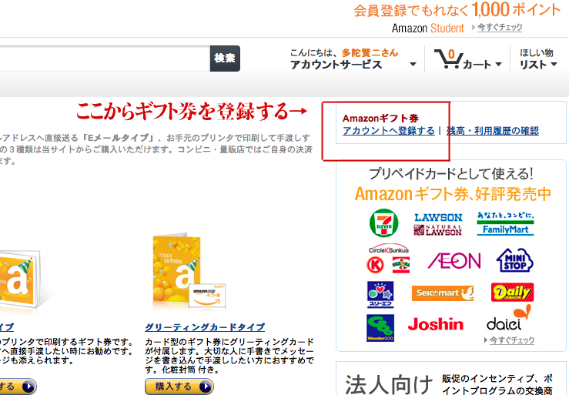Screen dimensions: 569x395
Task: Click the Amazon Student text logo
Action: (428, 28)
